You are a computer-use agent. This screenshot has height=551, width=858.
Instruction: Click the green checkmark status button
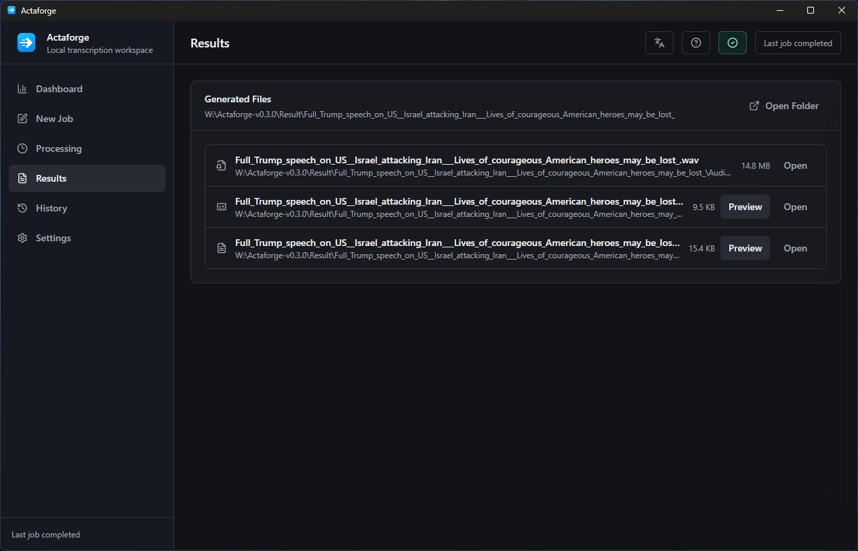click(733, 43)
